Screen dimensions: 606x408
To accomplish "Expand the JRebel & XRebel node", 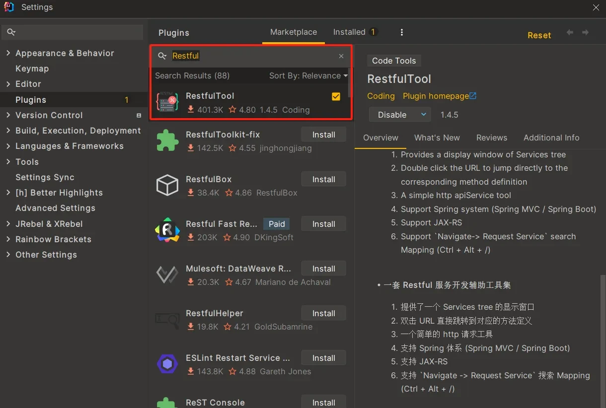I will coord(8,224).
